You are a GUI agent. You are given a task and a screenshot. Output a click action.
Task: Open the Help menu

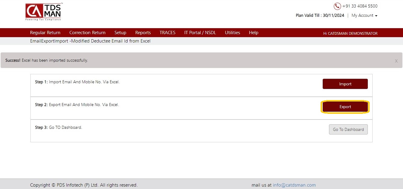(x=254, y=33)
